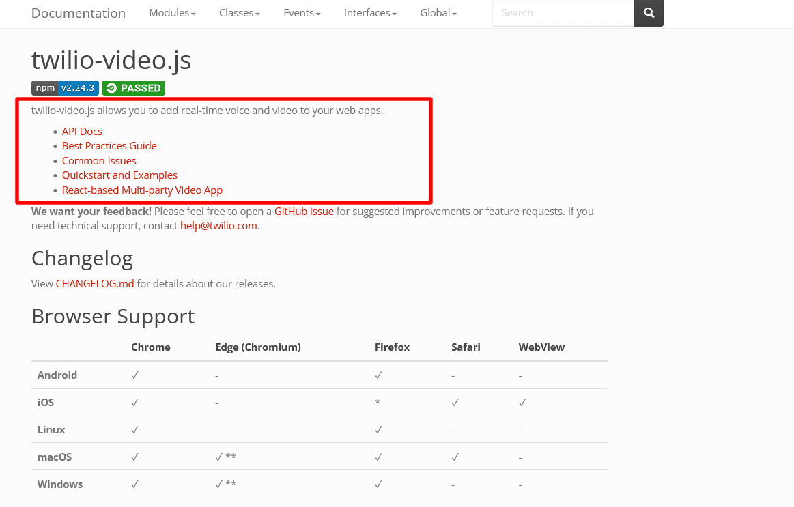
Task: Click the v2.24.3 version label
Action: click(x=76, y=87)
